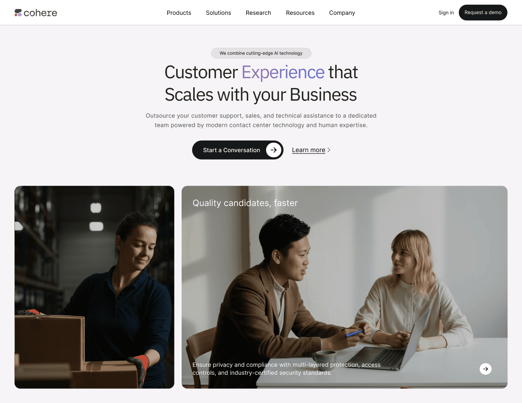Viewport: 522px width, 403px height.
Task: Open the Quality candidates, faster card
Action: coord(344,287)
